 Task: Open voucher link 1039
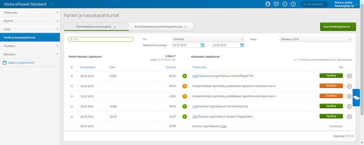195,76
